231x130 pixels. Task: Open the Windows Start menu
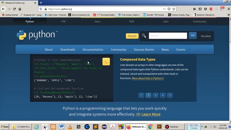tap(5, 127)
